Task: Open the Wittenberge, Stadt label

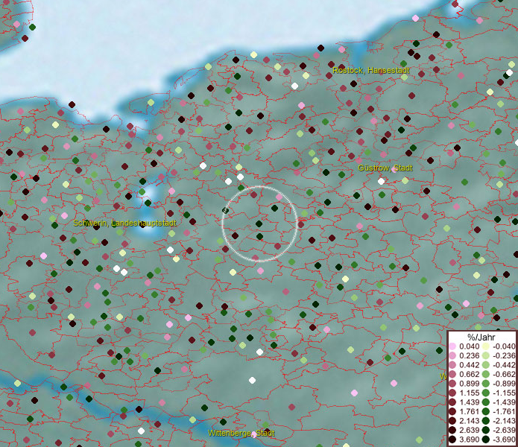Action: click(241, 433)
